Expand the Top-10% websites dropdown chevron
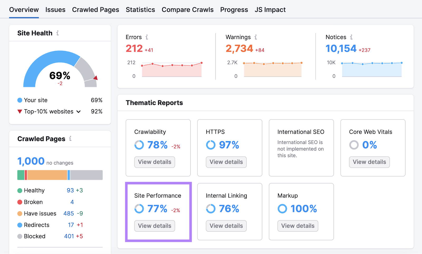Image resolution: width=422 pixels, height=254 pixels. click(x=79, y=112)
